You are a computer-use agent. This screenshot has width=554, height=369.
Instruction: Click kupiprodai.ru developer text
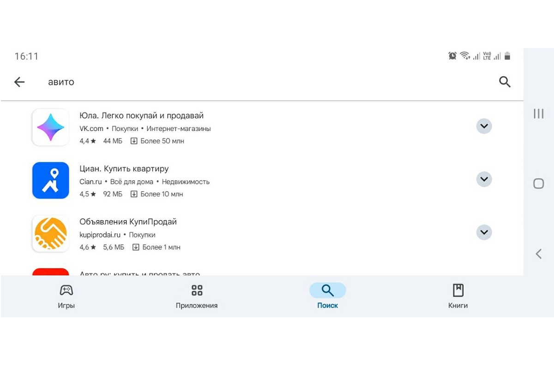click(x=100, y=235)
